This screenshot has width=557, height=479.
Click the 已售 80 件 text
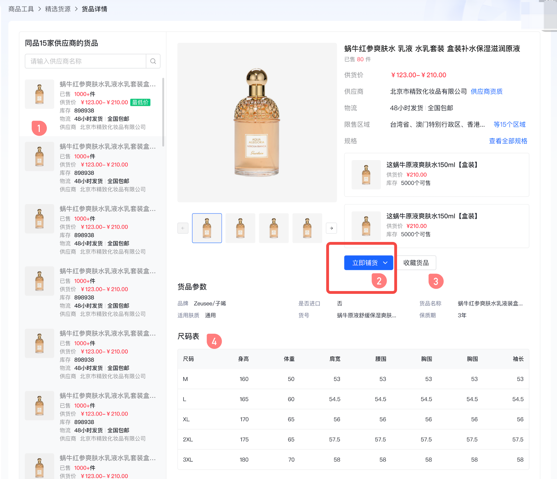click(357, 59)
